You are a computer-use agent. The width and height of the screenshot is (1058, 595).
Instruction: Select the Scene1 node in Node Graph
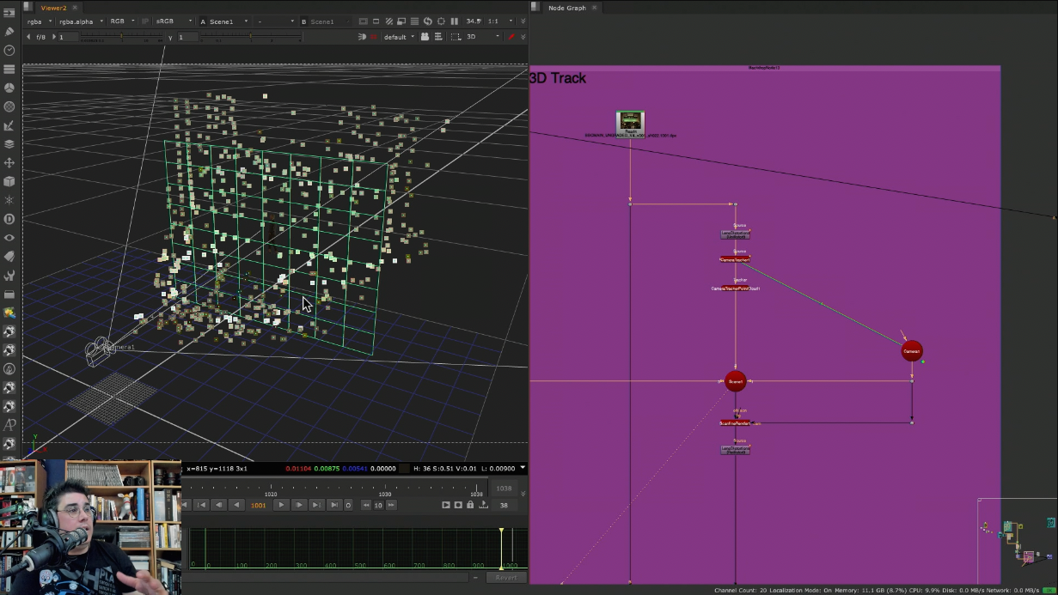[735, 381]
